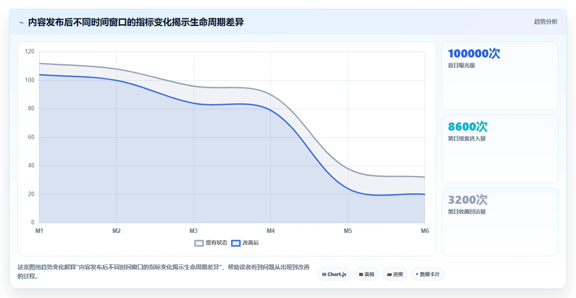Click y-axis label 20
The width and height of the screenshot is (576, 298).
(x=31, y=194)
